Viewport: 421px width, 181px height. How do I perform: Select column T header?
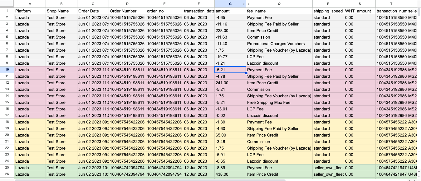click(x=391, y=4)
